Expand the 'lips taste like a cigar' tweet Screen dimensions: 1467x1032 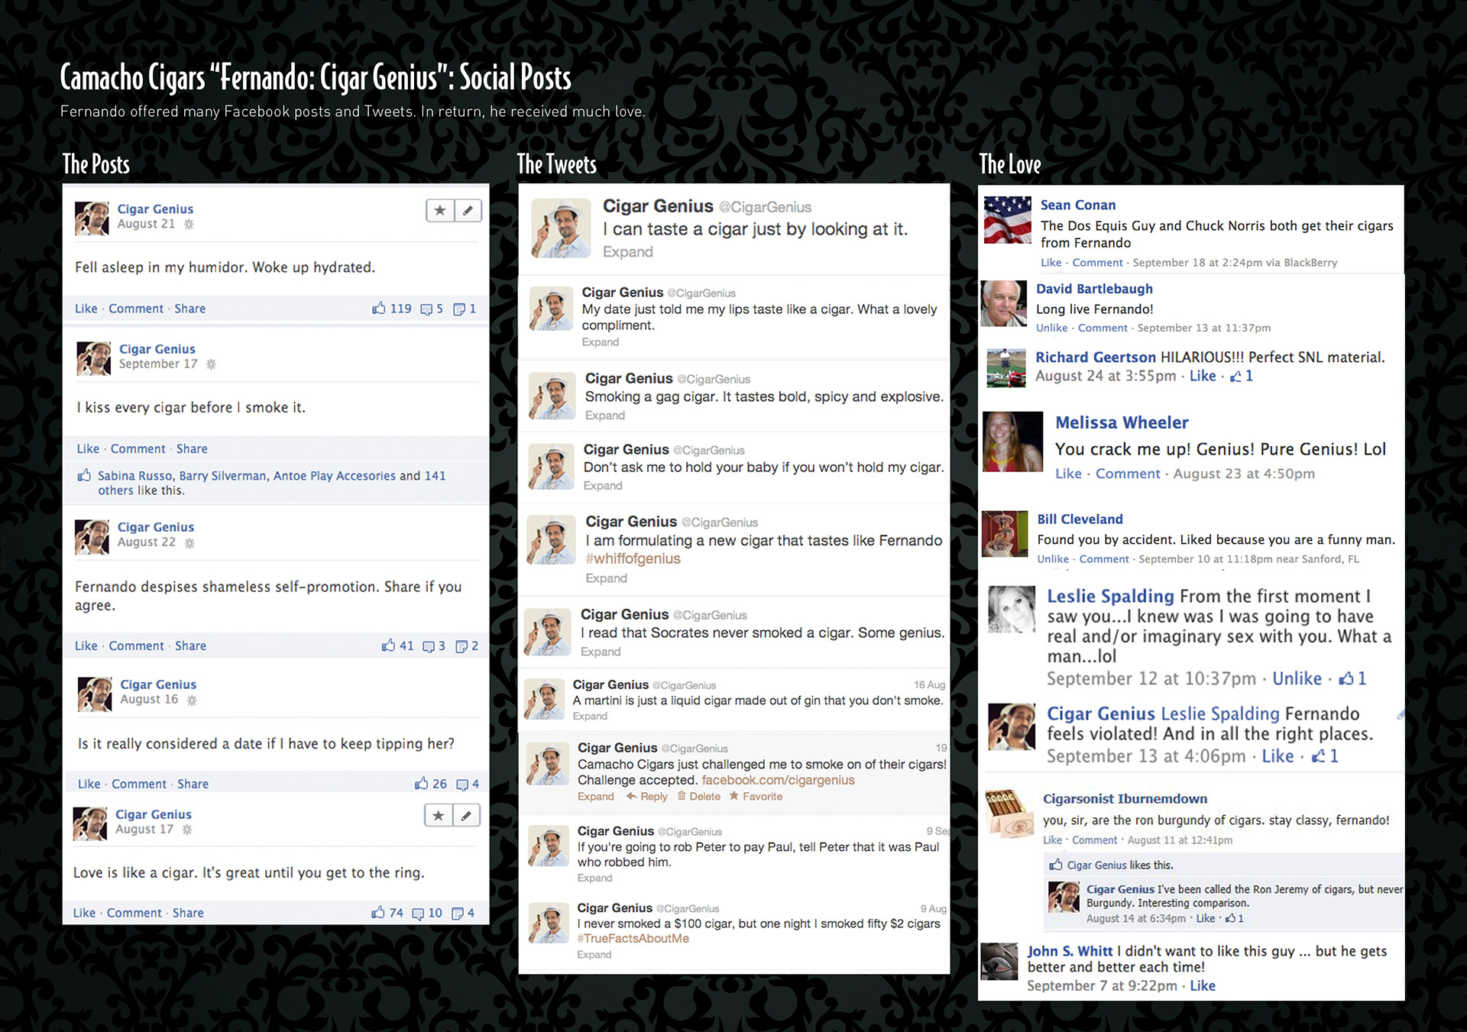click(x=601, y=342)
